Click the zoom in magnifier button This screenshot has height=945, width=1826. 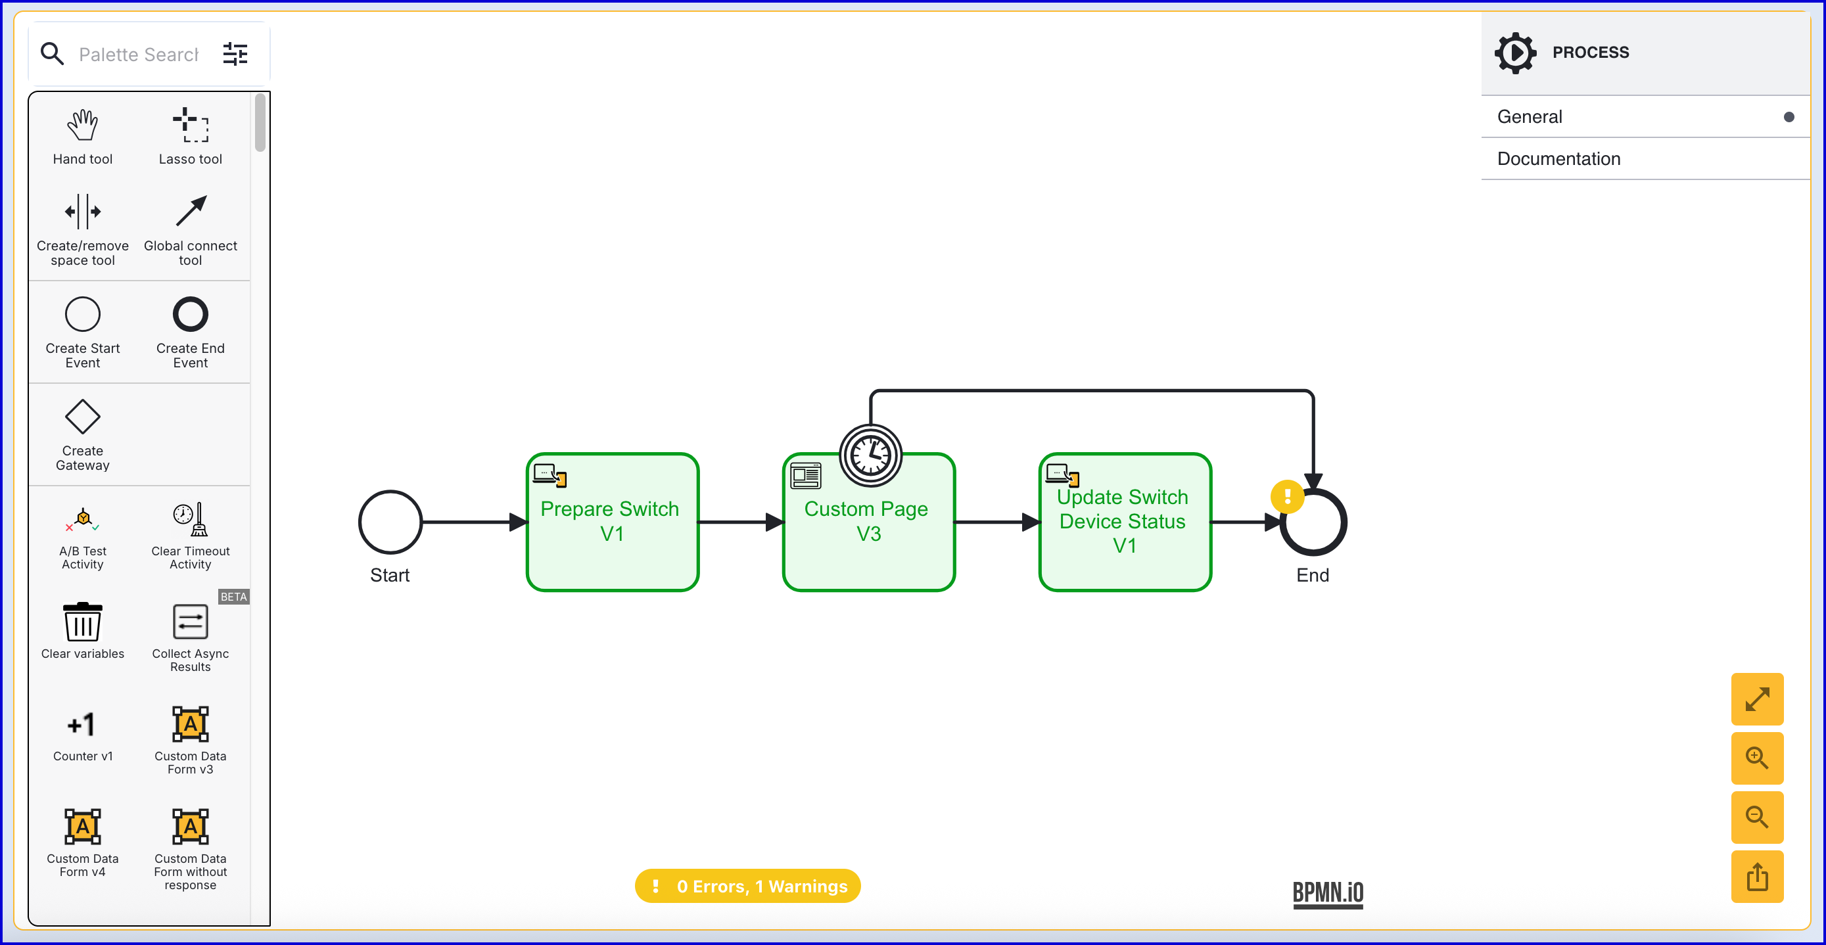point(1756,758)
